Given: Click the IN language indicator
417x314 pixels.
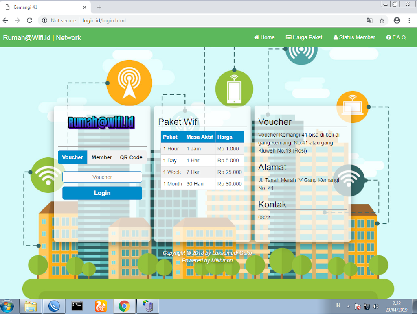Looking at the screenshot, I should click(338, 305).
